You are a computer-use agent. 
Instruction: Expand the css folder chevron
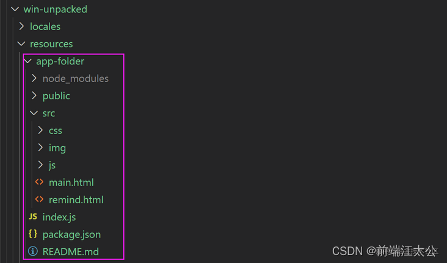tap(40, 130)
